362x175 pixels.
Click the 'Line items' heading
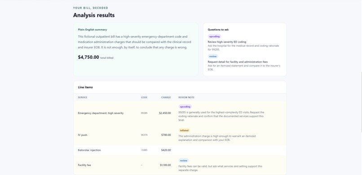click(x=85, y=87)
